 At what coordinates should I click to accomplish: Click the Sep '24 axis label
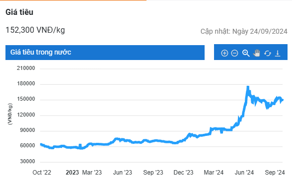tap(275, 173)
